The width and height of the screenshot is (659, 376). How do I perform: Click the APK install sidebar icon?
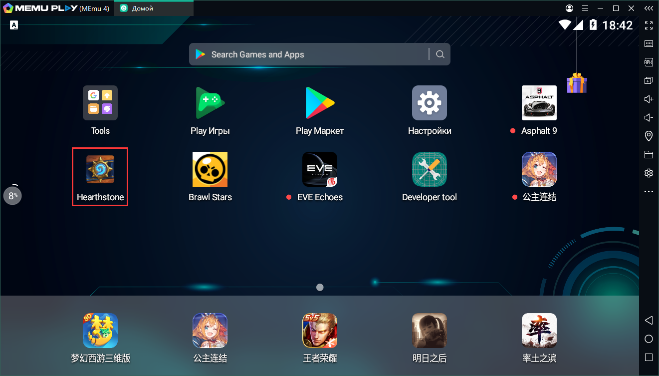(x=649, y=62)
